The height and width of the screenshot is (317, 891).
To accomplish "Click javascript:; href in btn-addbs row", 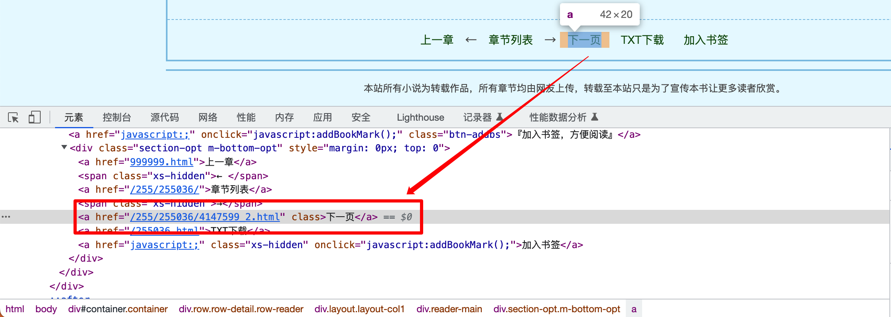I will (155, 135).
